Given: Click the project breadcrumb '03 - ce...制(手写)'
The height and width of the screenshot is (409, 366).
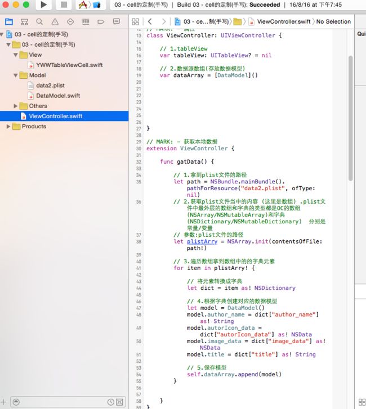Looking at the screenshot, I should pyautogui.click(x=202, y=21).
